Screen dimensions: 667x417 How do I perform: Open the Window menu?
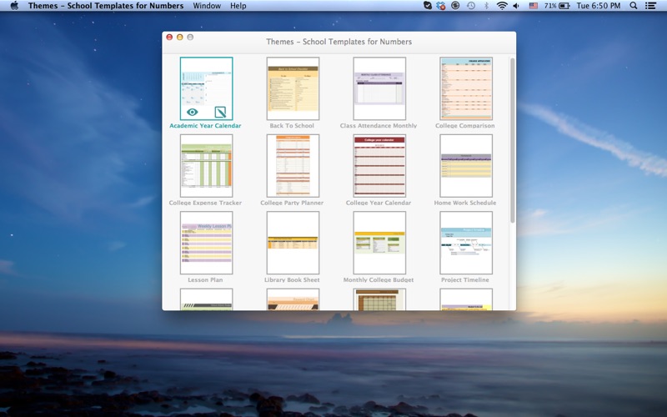pyautogui.click(x=207, y=6)
